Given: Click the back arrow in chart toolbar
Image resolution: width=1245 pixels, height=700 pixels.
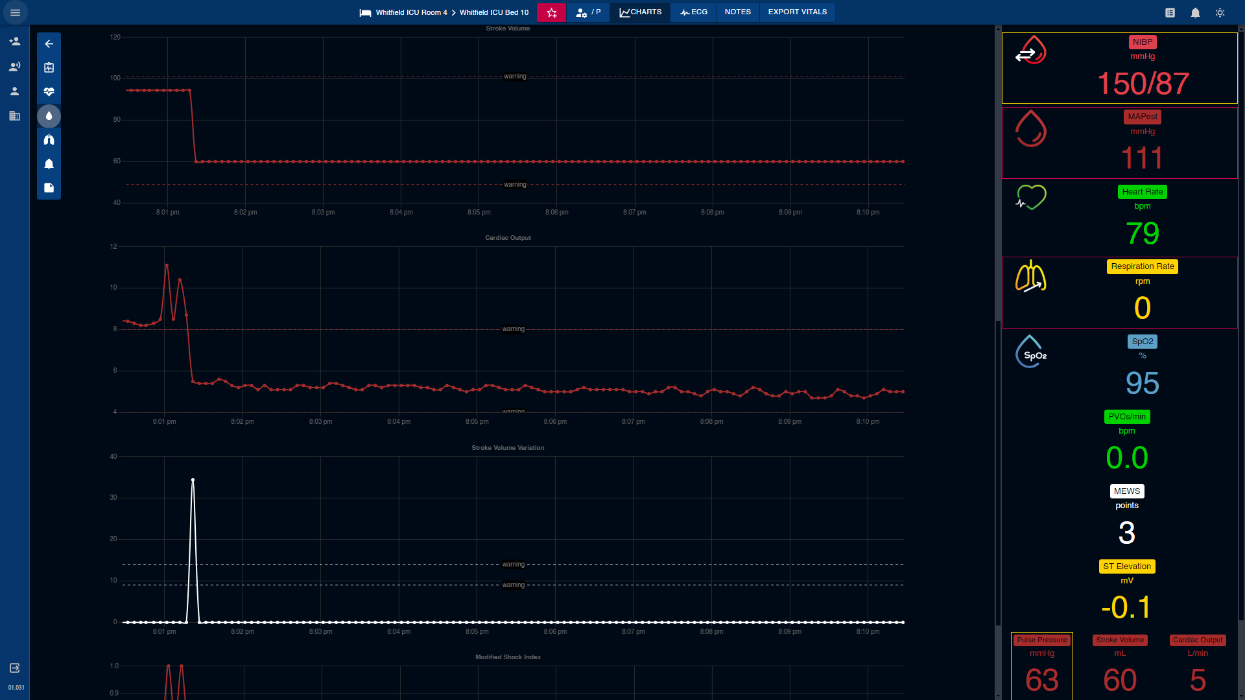Looking at the screenshot, I should pyautogui.click(x=49, y=44).
